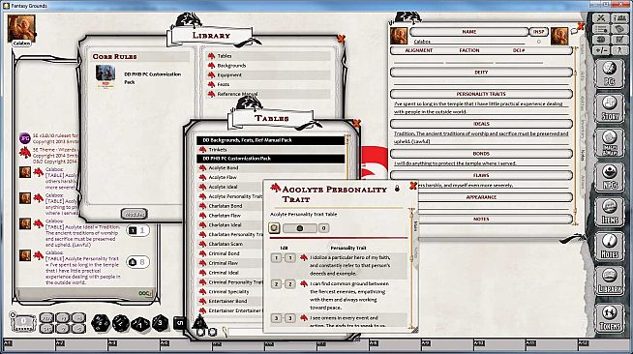
Task: Open the PCs sidebar panel
Action: [x=609, y=74]
